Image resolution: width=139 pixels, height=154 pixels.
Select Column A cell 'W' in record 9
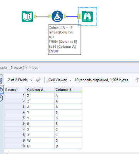coord(40,141)
